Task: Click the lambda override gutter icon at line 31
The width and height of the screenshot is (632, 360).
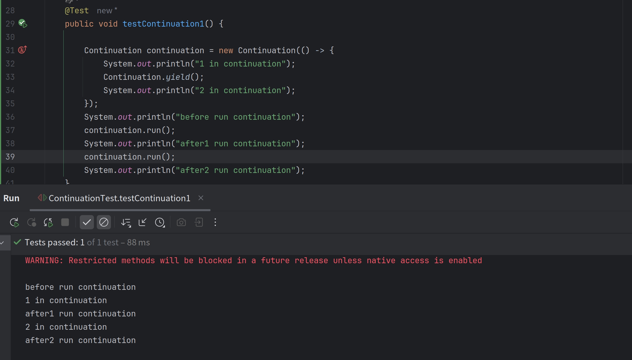Action: [22, 50]
